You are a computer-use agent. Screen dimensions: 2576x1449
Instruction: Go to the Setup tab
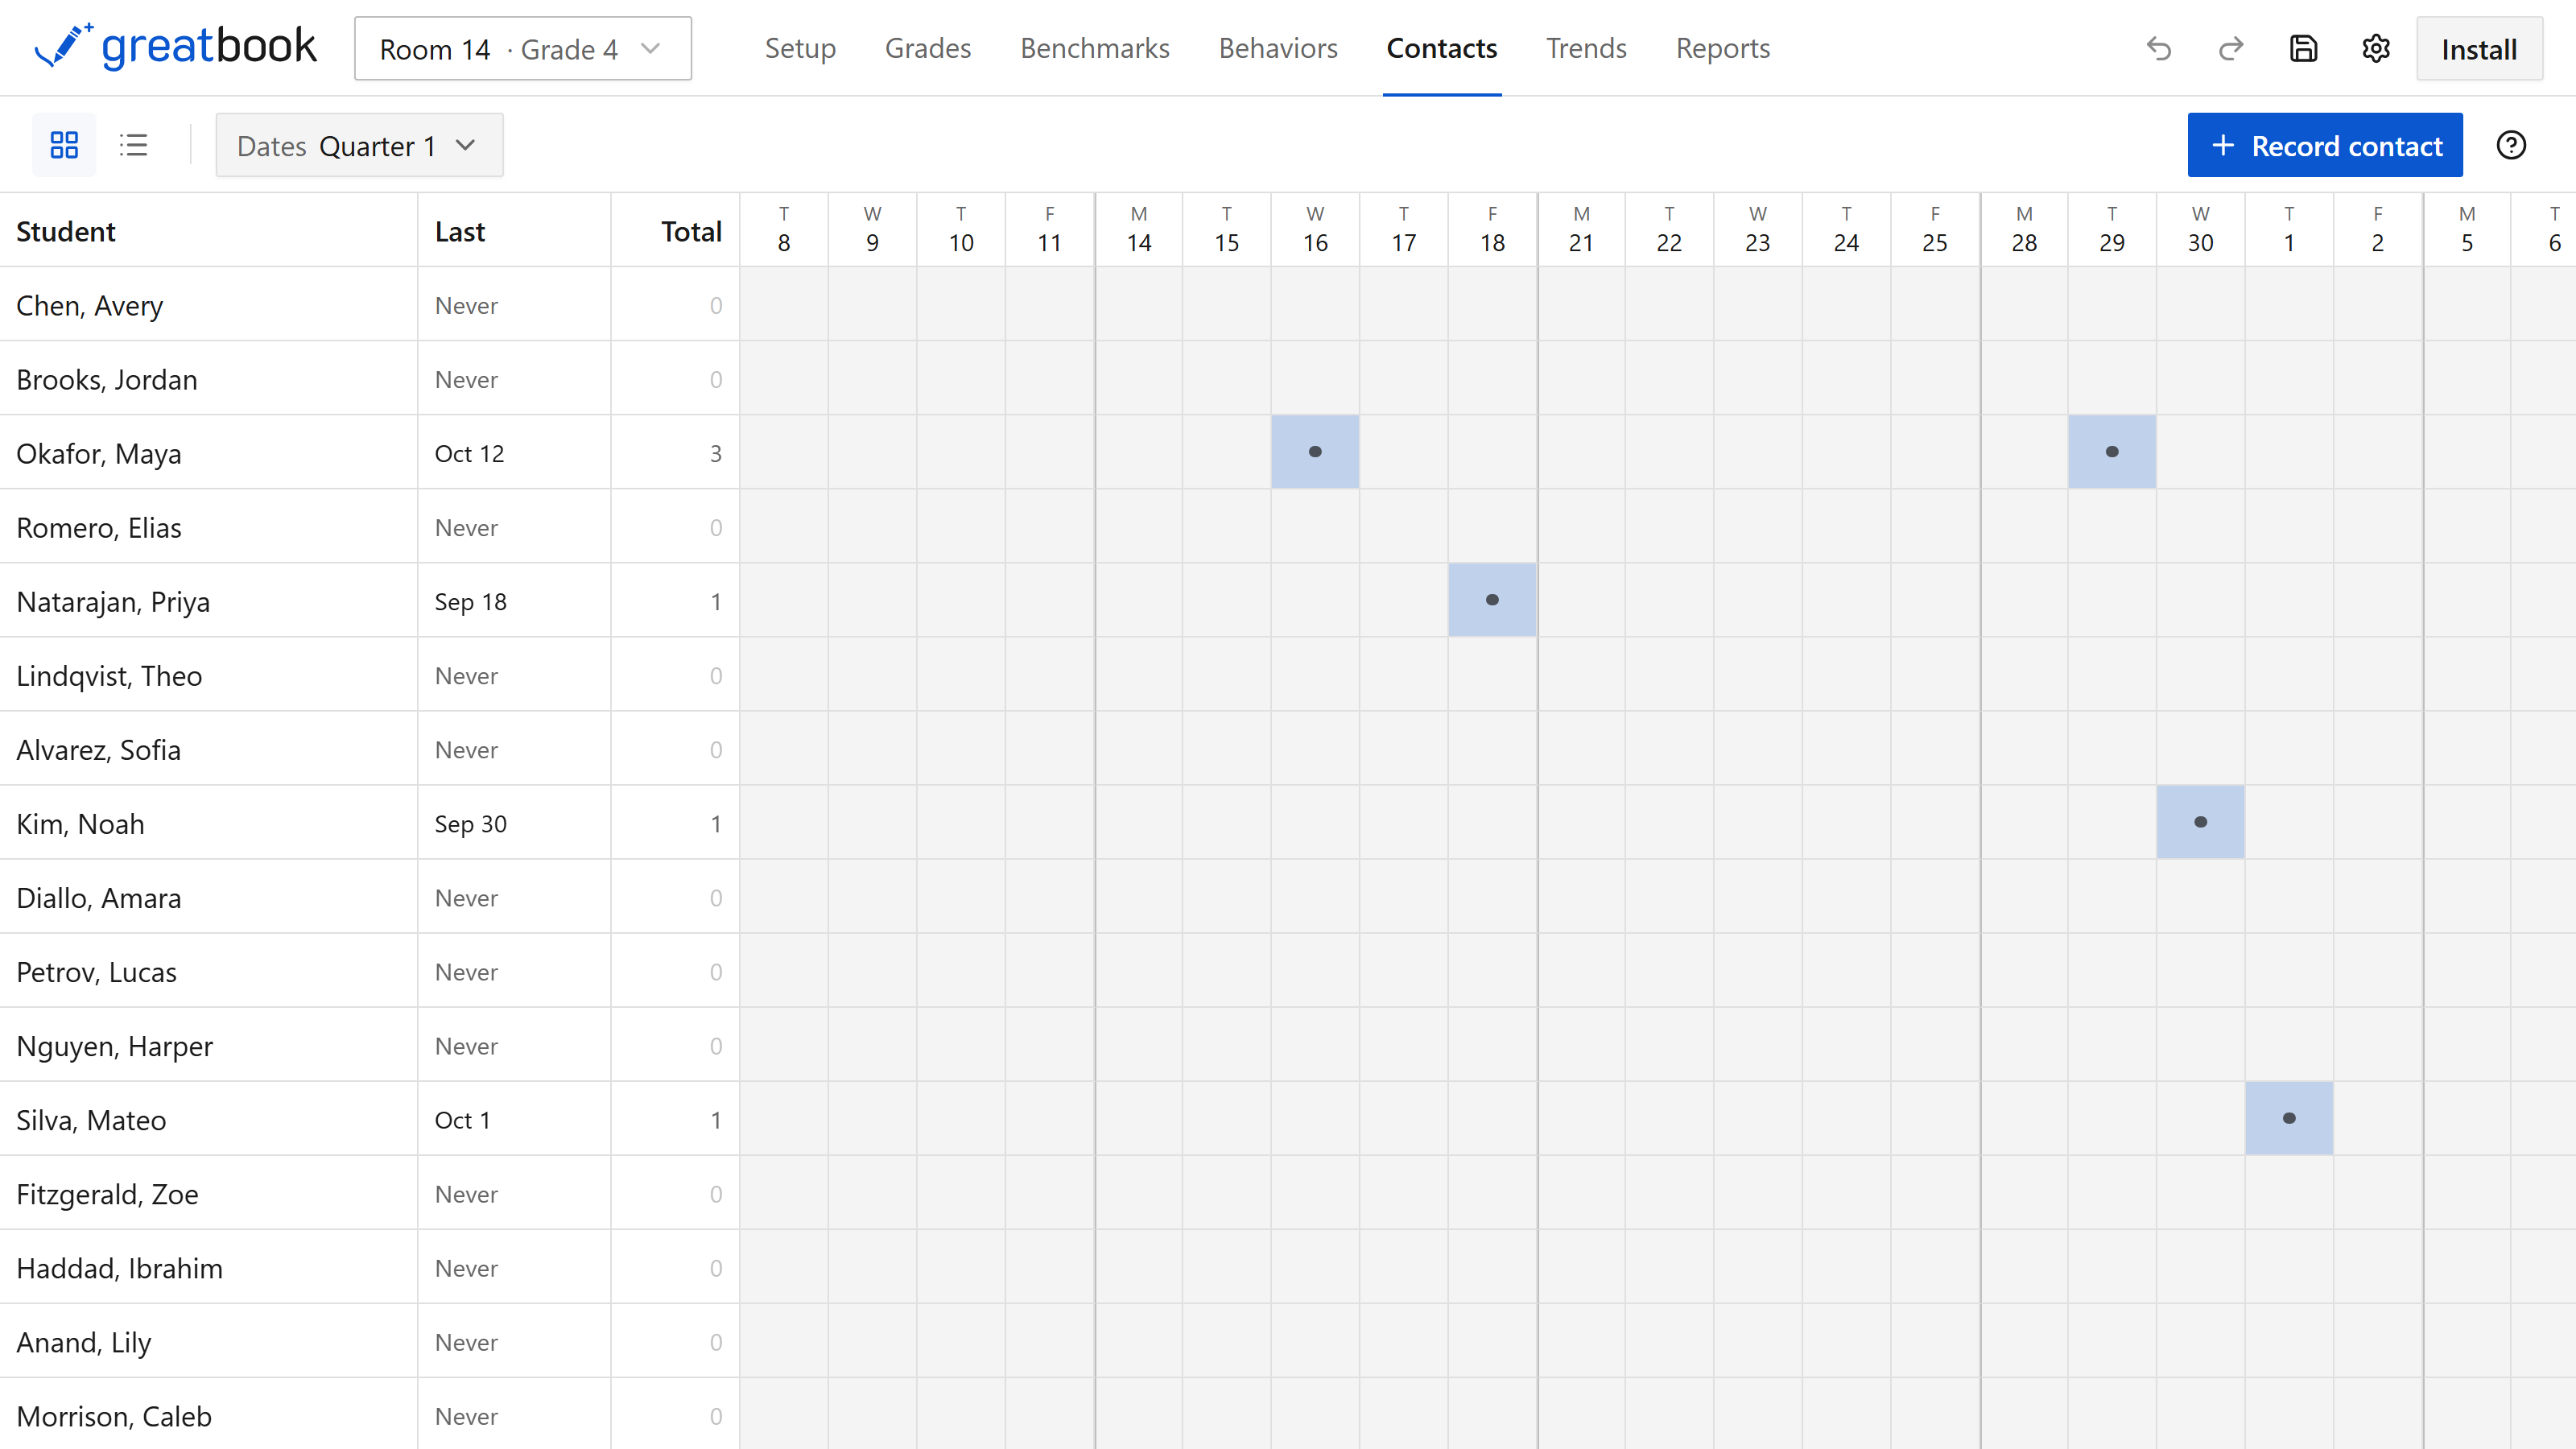[x=800, y=48]
